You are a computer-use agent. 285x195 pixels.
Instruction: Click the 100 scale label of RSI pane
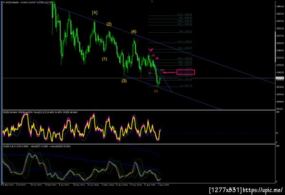[277, 112]
